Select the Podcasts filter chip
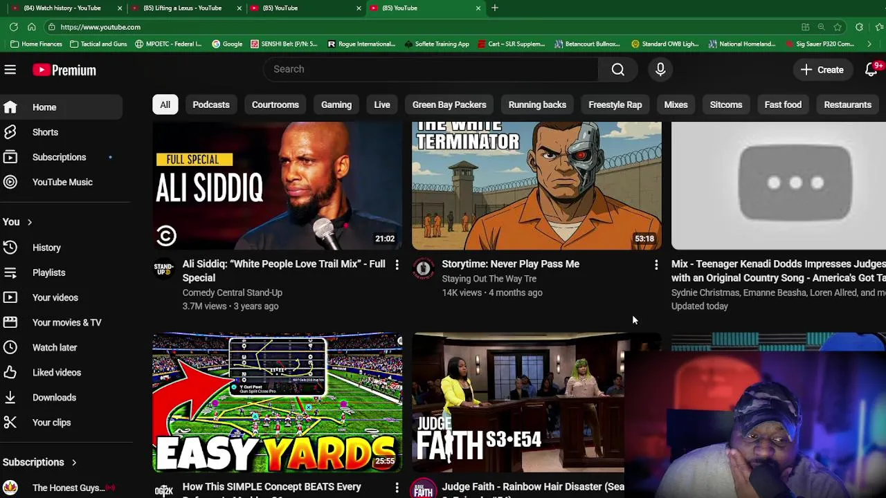886x498 pixels. [211, 104]
